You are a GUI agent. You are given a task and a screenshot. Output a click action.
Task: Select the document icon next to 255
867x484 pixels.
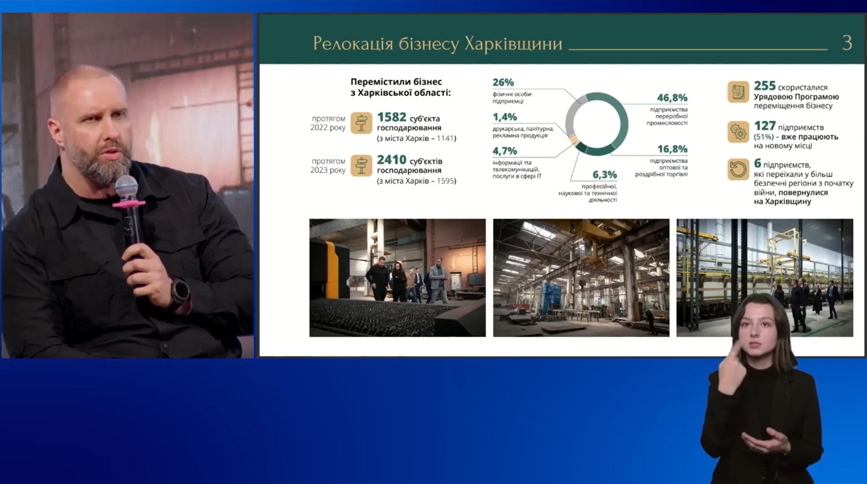coord(738,92)
